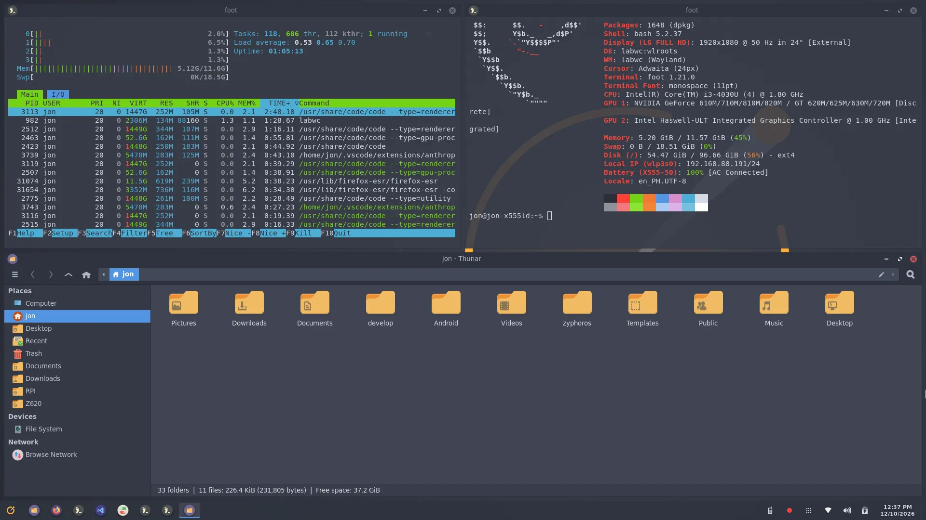Viewport: 926px width, 520px height.
Task: Switch to the Main tab in htop
Action: point(29,94)
